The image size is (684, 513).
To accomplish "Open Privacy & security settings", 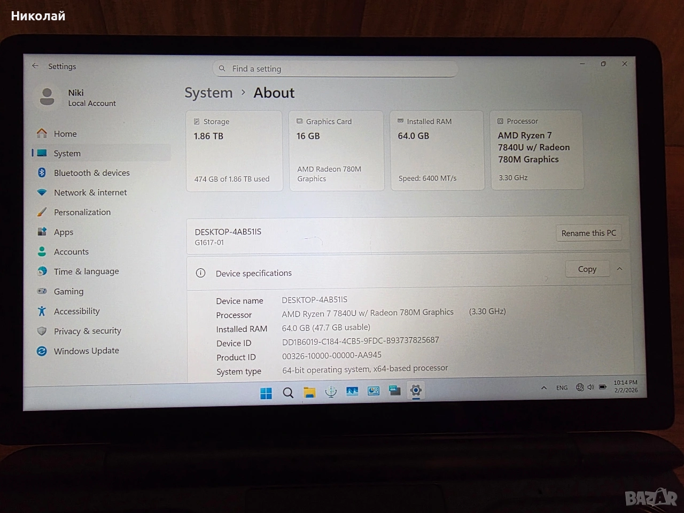I will (x=87, y=331).
